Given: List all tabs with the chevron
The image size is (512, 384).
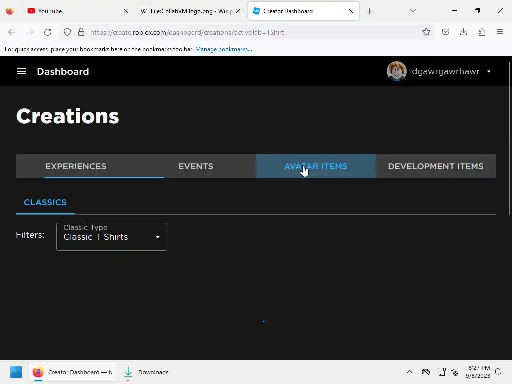Looking at the screenshot, I should [412, 11].
